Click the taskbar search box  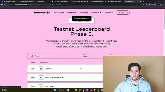(x=62, y=90)
